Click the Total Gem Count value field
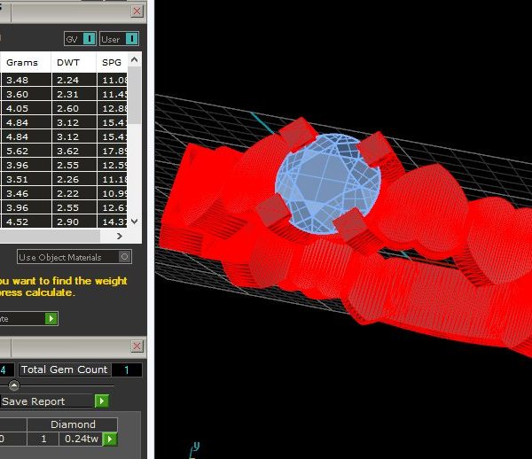This screenshot has width=532, height=459. coord(127,370)
